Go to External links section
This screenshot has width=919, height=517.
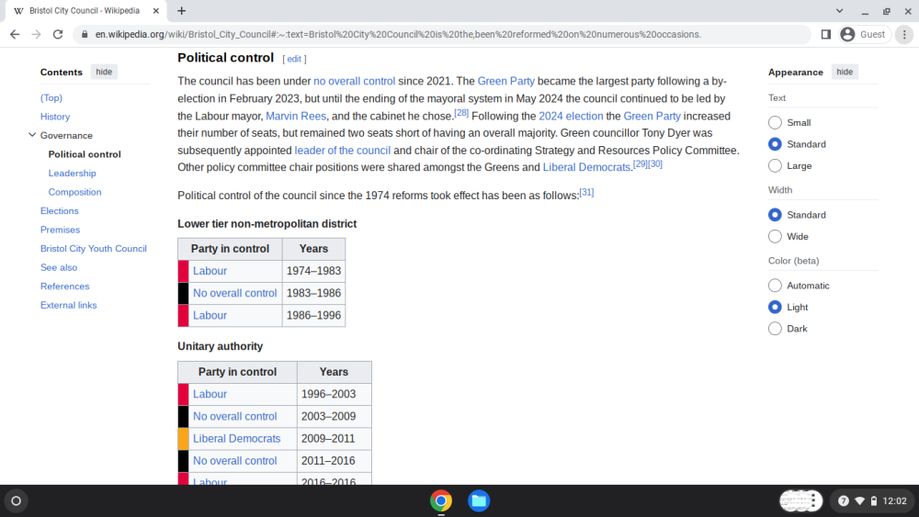[69, 305]
